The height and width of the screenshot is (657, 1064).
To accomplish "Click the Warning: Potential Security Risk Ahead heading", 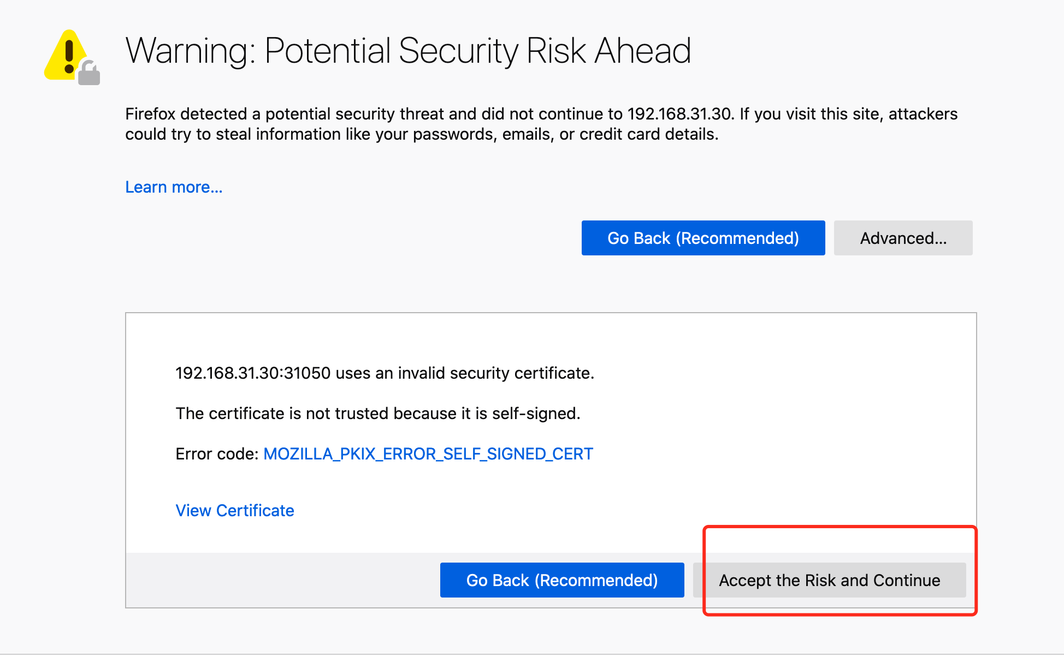I will tap(407, 51).
